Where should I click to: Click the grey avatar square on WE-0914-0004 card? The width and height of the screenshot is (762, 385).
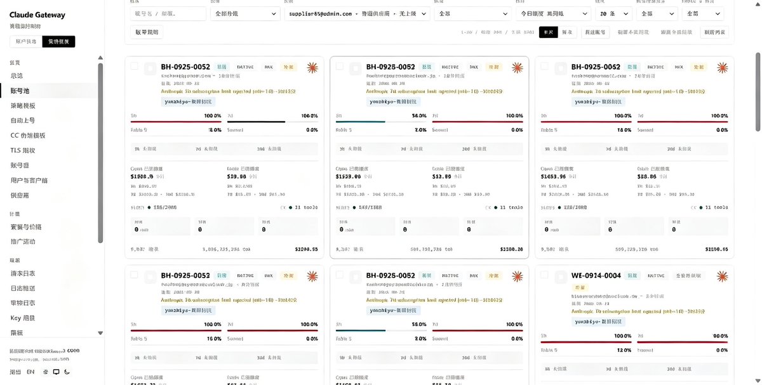tap(561, 277)
